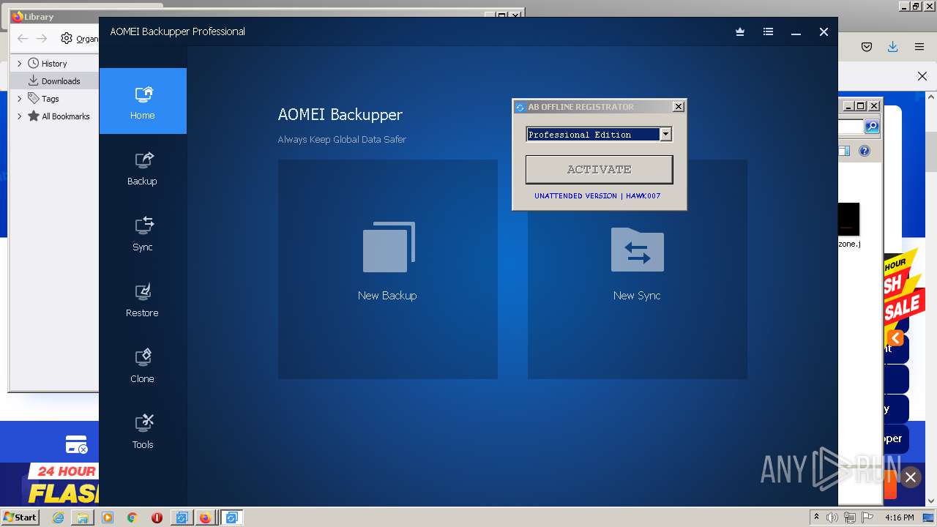The height and width of the screenshot is (527, 937).
Task: Click the credit card icon on webpage
Action: coord(76,444)
